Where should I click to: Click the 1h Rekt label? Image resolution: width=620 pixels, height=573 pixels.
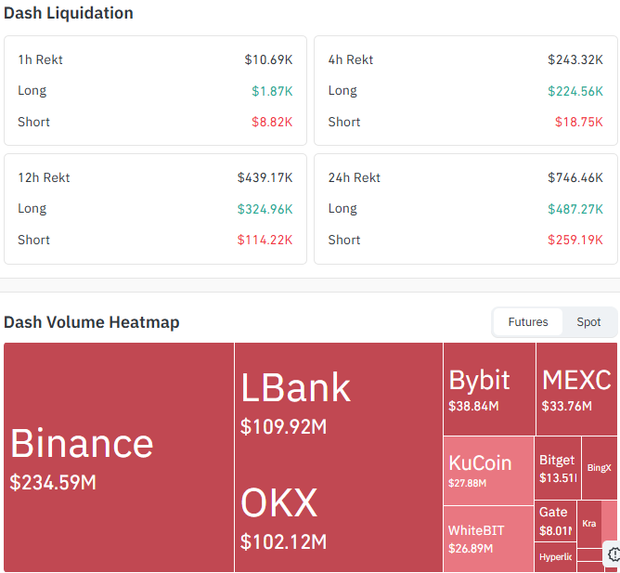click(40, 59)
